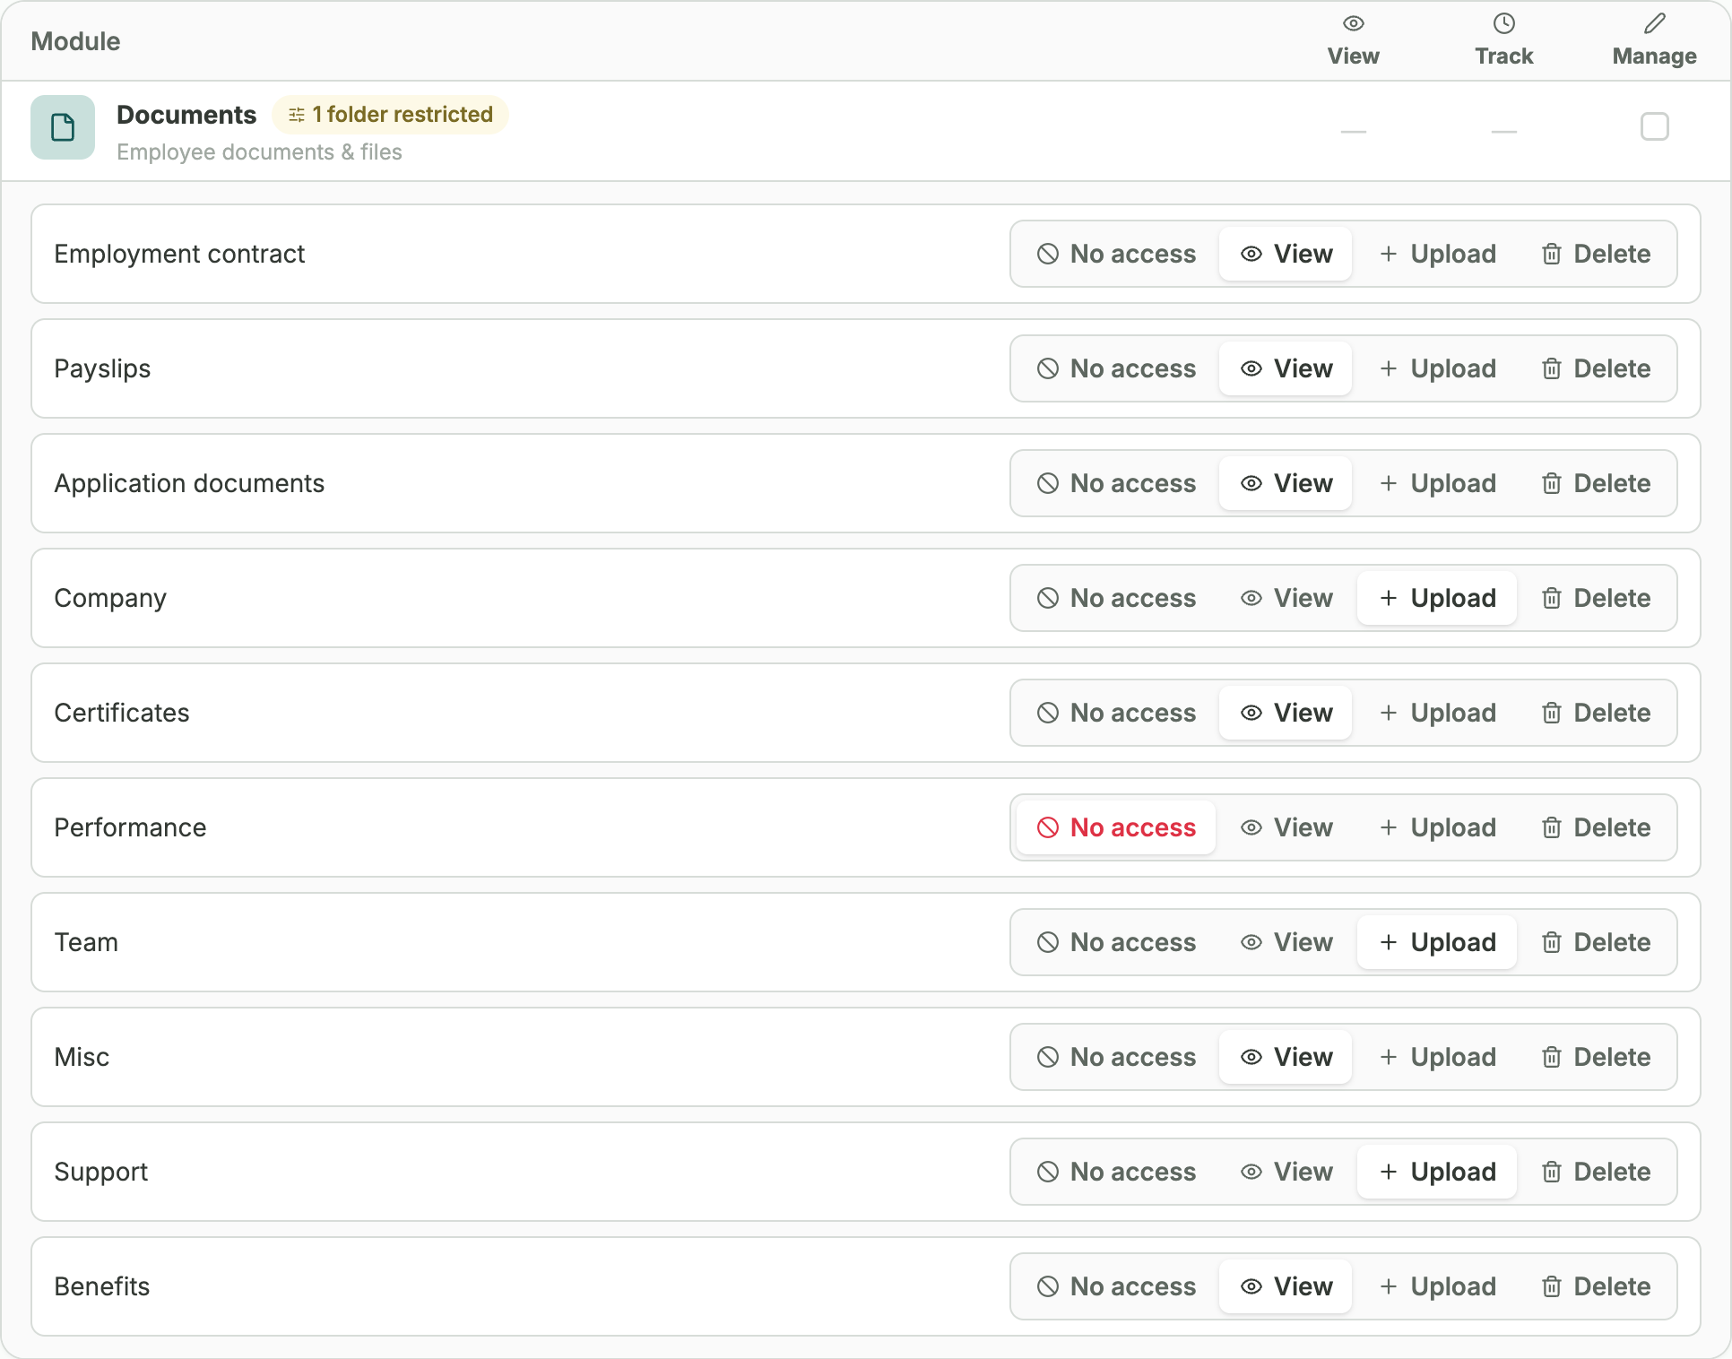Pick View for Application documents
1732x1359 pixels.
1286,483
